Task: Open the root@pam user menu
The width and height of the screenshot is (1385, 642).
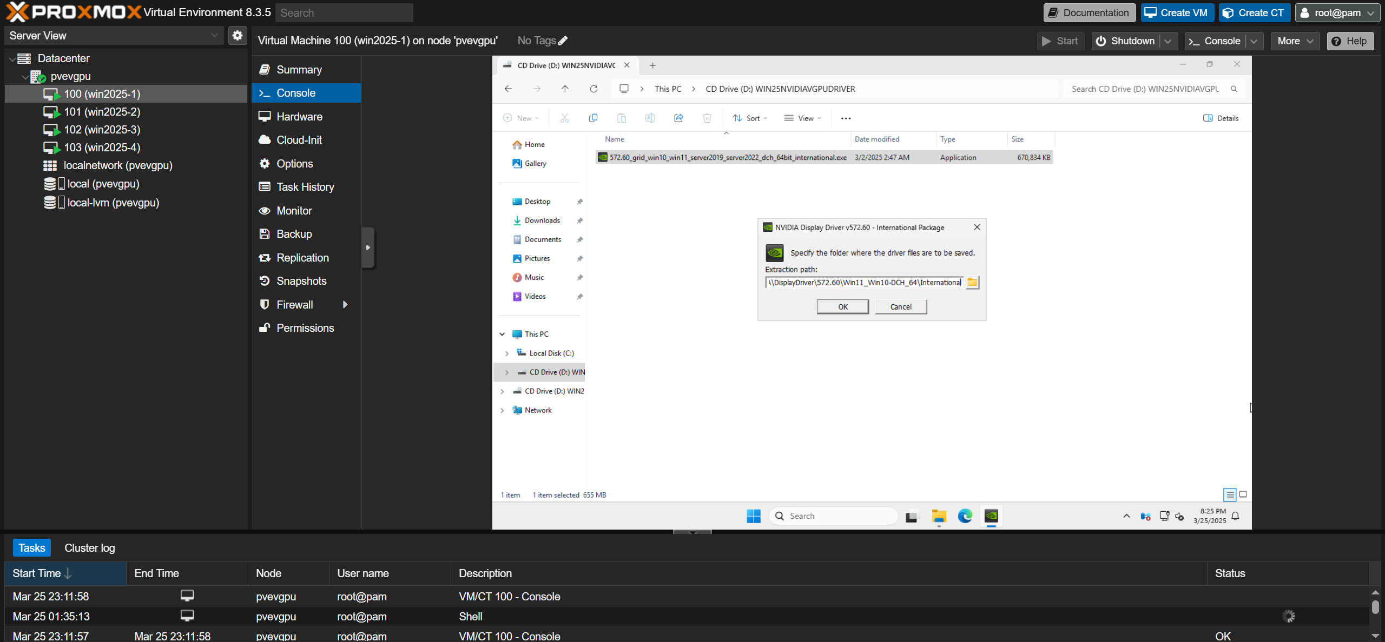Action: (1337, 13)
